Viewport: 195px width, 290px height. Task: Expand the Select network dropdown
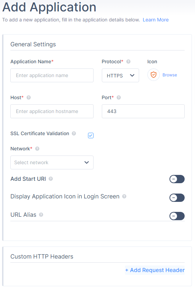coord(52,162)
